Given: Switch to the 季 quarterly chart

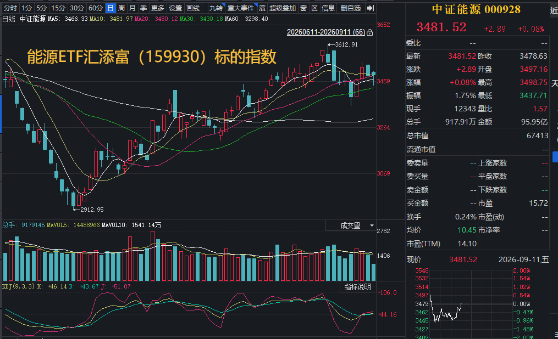Looking at the screenshot, I should tap(143, 8).
